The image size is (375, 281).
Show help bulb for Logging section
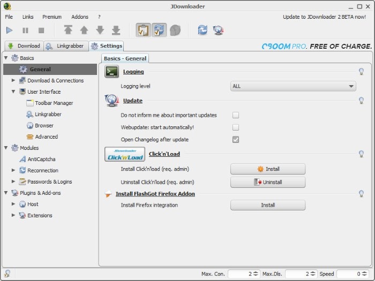pos(361,71)
